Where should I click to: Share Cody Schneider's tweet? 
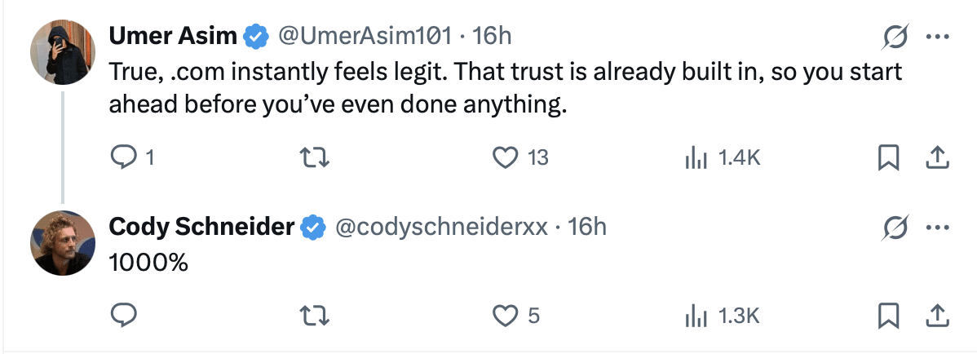pos(937,315)
